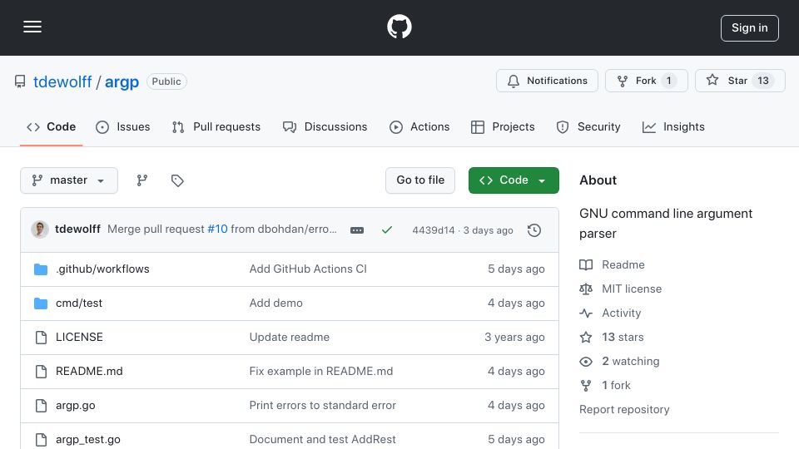Open 'Add GitHub Actions CI' commit
The height and width of the screenshot is (449, 799).
point(308,269)
